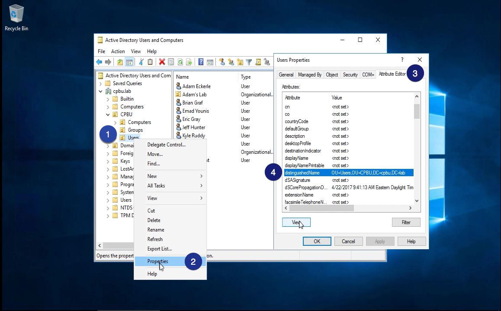501x311 pixels.
Task: Click the blue question mark help icon
Action: [201, 62]
